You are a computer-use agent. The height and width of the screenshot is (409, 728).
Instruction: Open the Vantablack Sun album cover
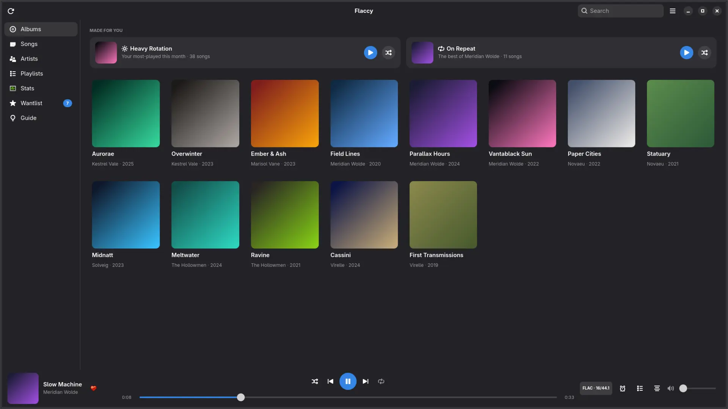click(522, 113)
